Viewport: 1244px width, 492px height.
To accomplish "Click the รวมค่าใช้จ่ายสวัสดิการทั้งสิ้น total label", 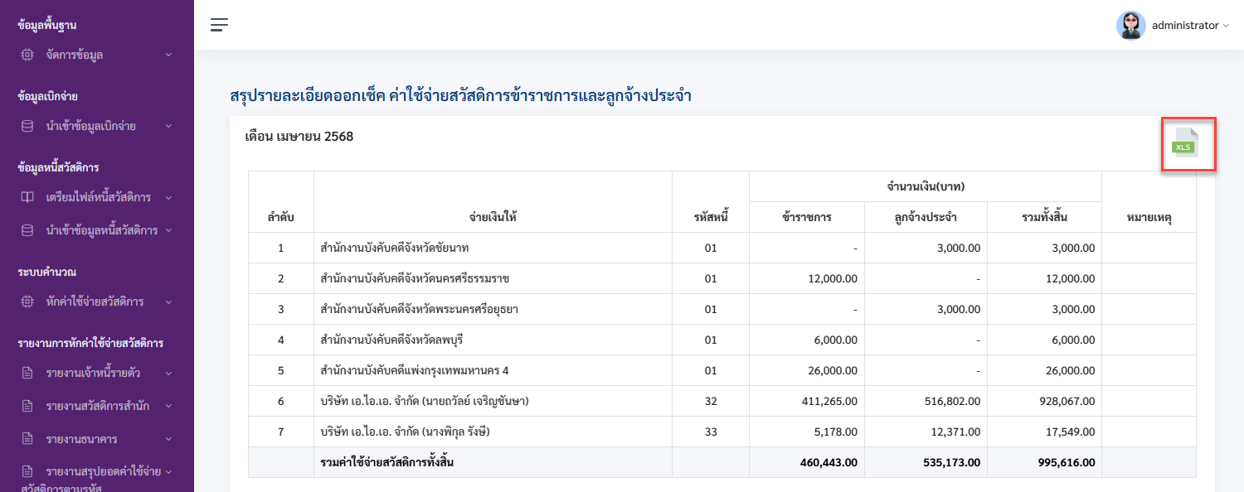I will [x=386, y=462].
